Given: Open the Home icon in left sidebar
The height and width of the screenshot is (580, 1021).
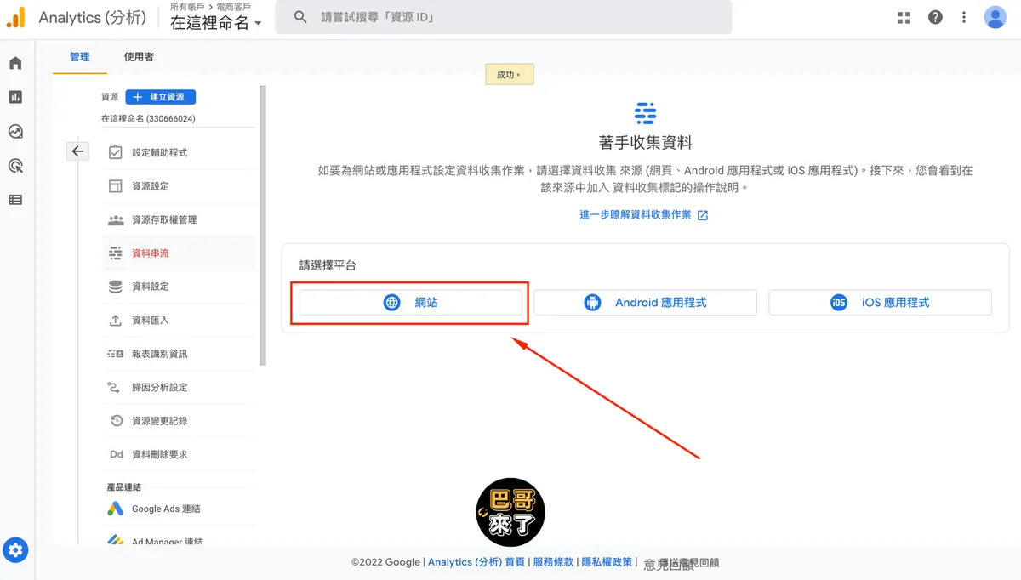Looking at the screenshot, I should (x=15, y=63).
